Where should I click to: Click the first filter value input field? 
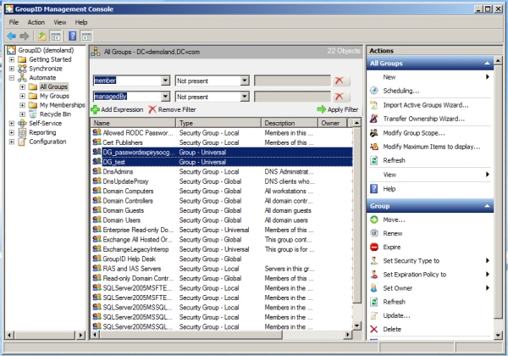292,81
